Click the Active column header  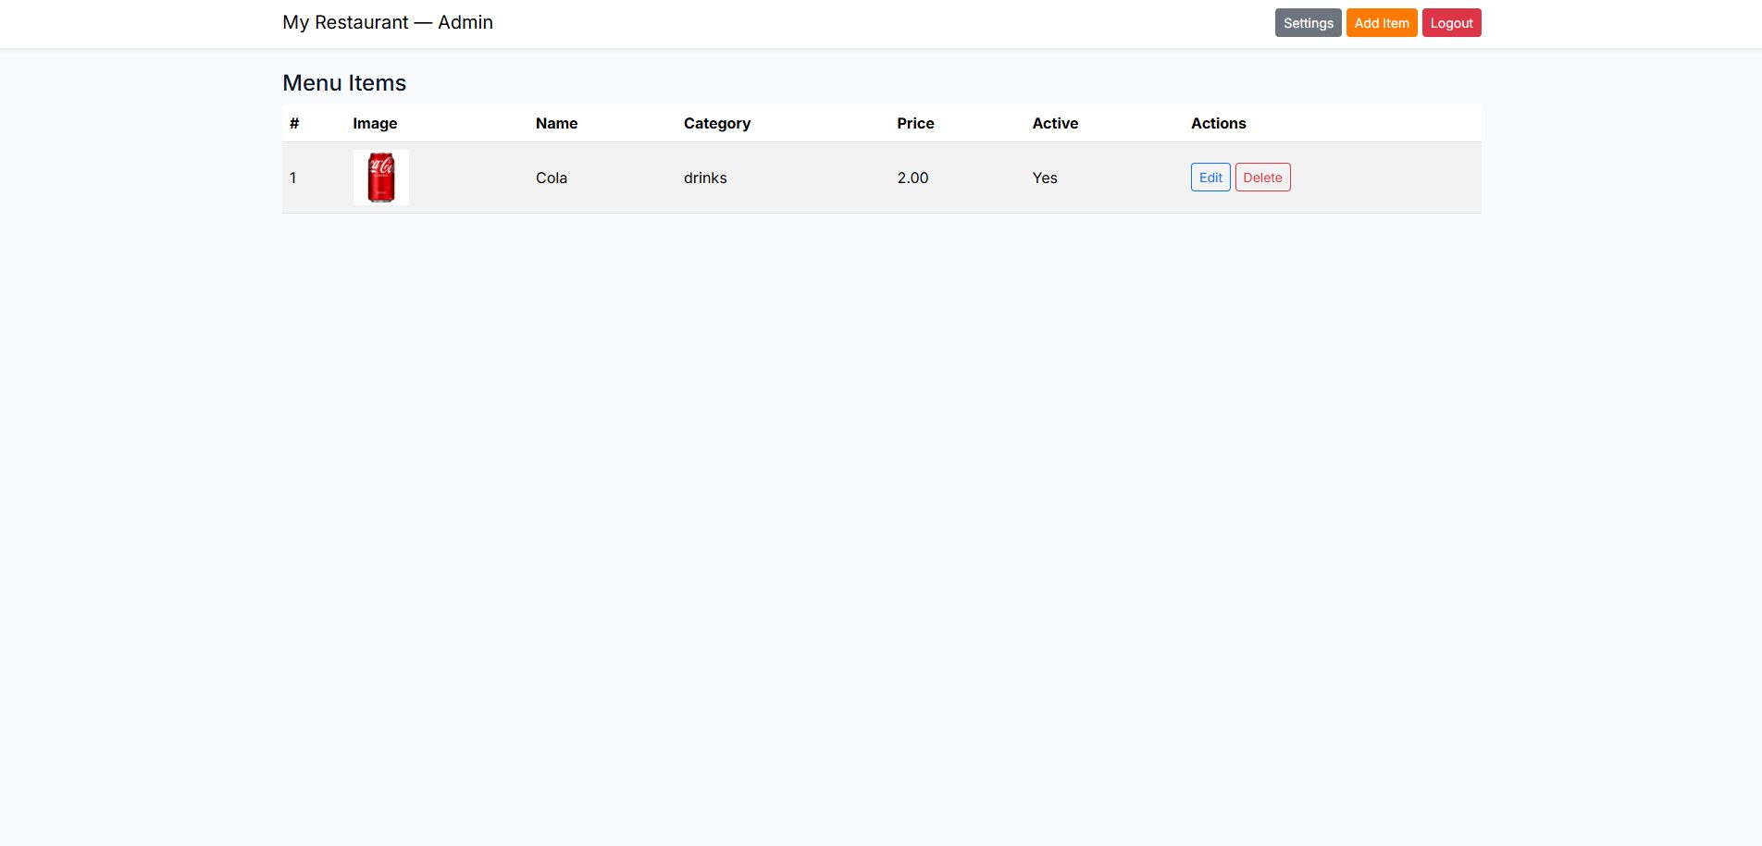click(1055, 123)
